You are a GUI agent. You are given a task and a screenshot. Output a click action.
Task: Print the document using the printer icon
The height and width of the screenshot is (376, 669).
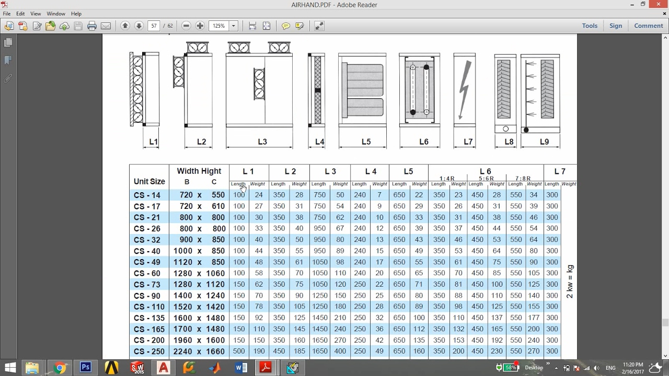(x=92, y=26)
